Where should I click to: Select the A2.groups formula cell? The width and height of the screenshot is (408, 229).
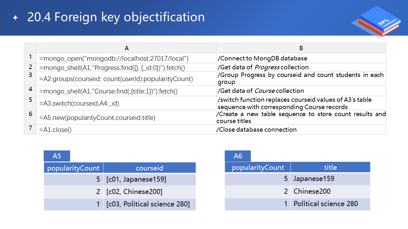tap(116, 79)
